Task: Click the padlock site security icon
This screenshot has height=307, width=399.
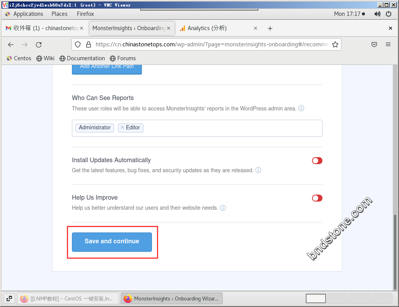Action: click(x=88, y=44)
